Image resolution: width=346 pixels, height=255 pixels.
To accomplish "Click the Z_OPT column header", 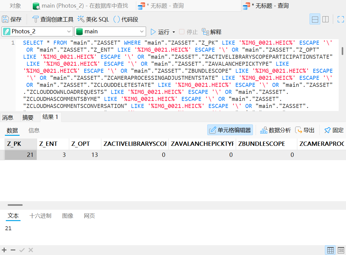I will coord(85,144).
